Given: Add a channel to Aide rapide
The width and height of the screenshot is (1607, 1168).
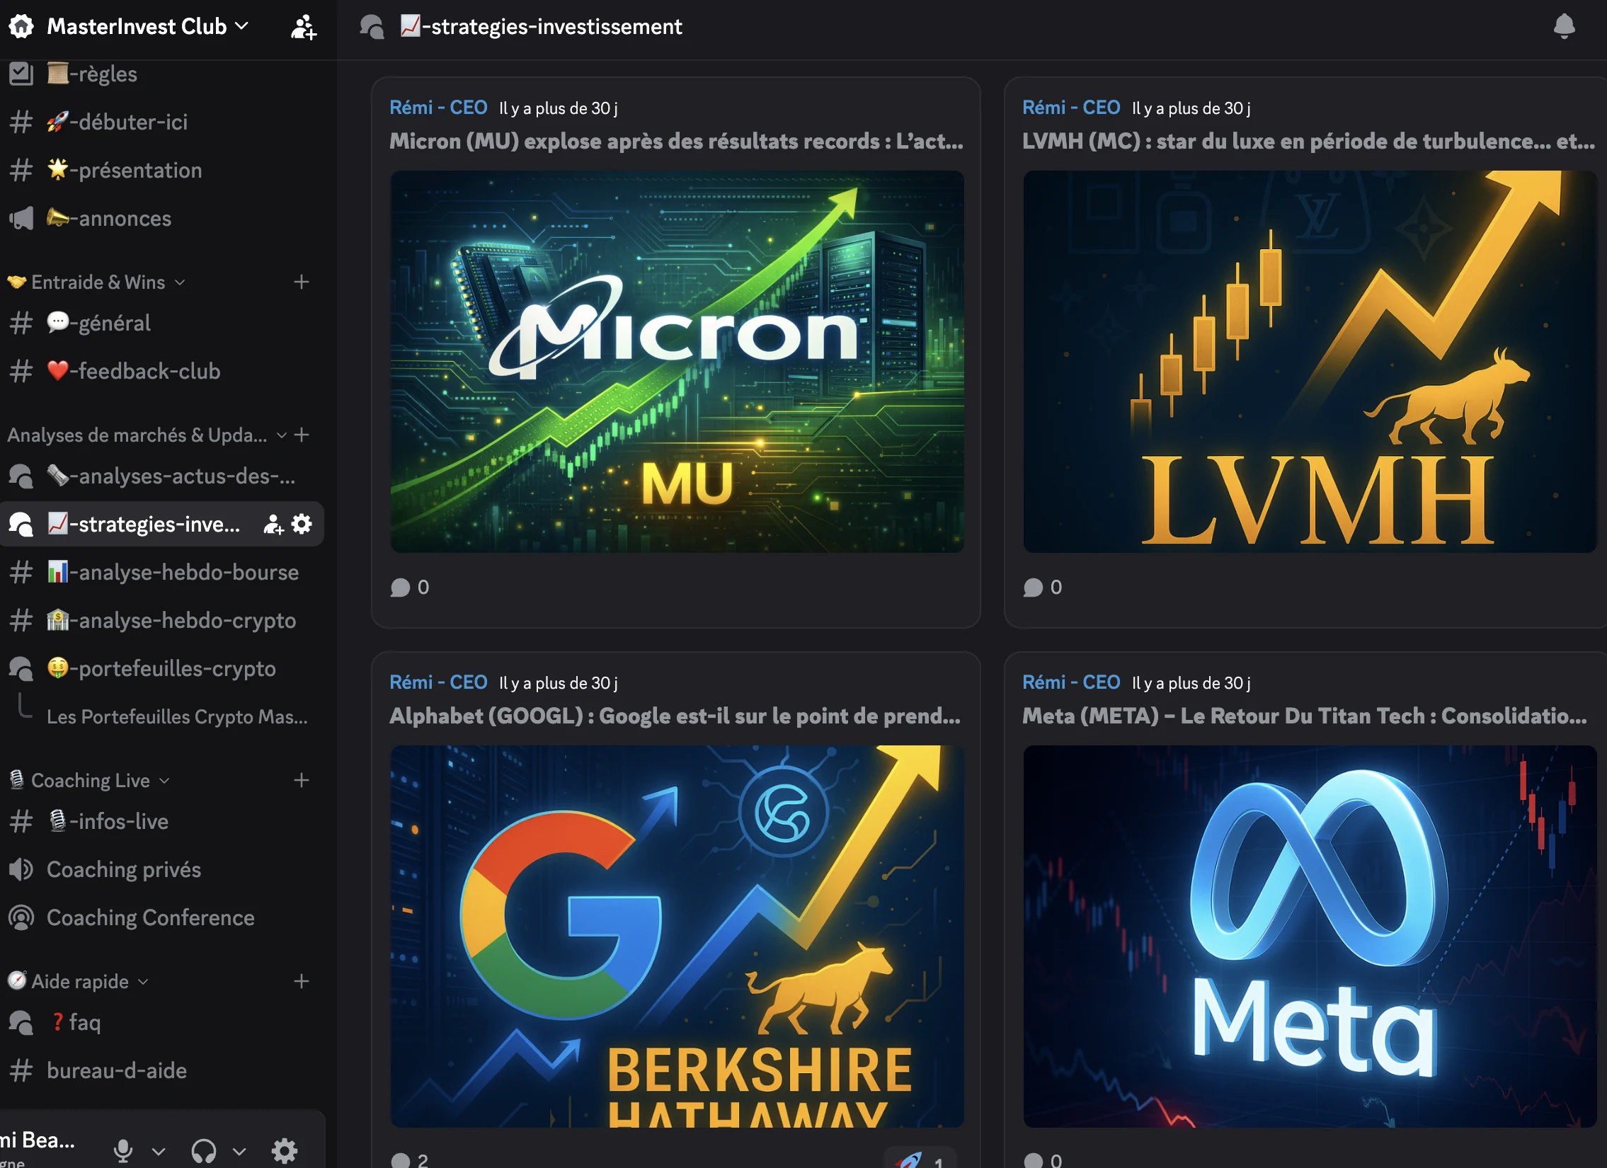Looking at the screenshot, I should click(301, 982).
